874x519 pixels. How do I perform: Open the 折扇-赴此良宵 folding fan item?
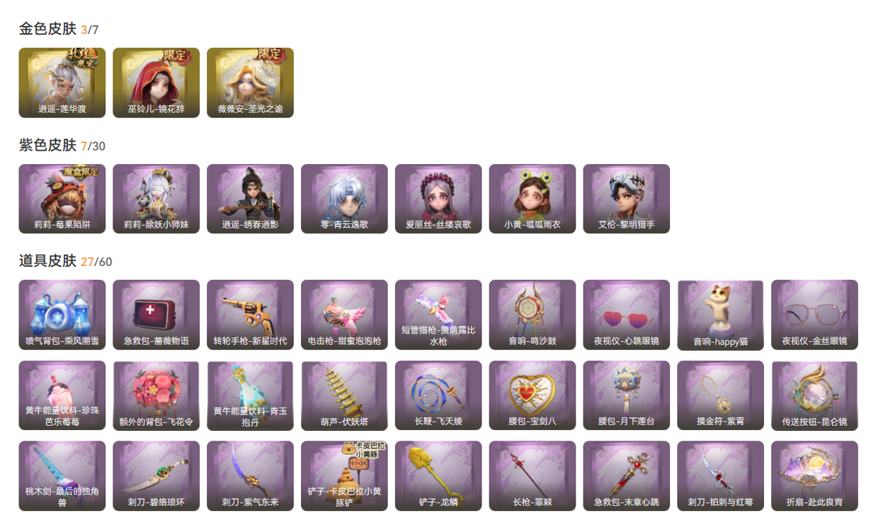pyautogui.click(x=814, y=476)
